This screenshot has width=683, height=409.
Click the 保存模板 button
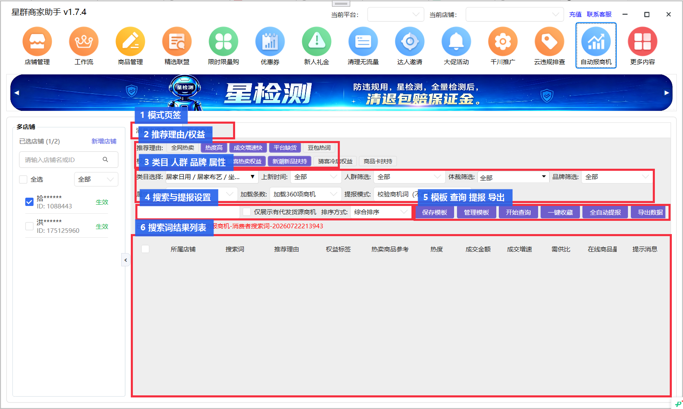pyautogui.click(x=435, y=212)
